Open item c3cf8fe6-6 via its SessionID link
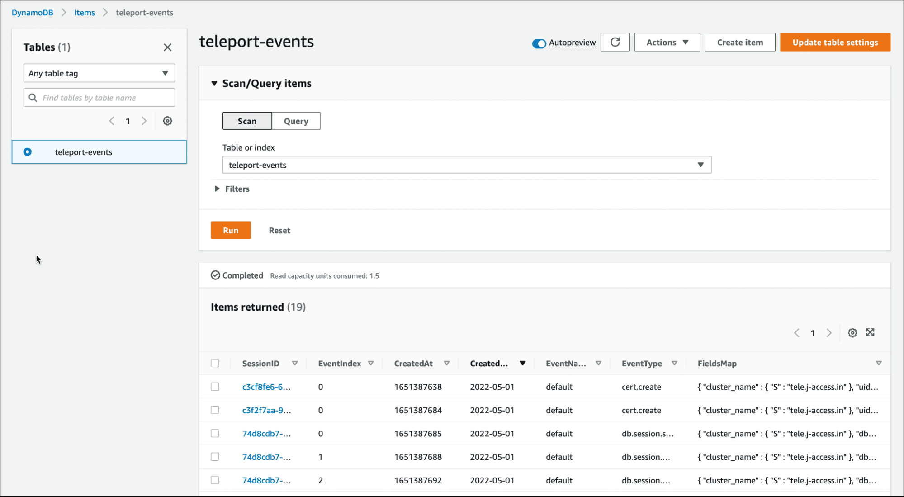The width and height of the screenshot is (904, 497). pyautogui.click(x=266, y=387)
